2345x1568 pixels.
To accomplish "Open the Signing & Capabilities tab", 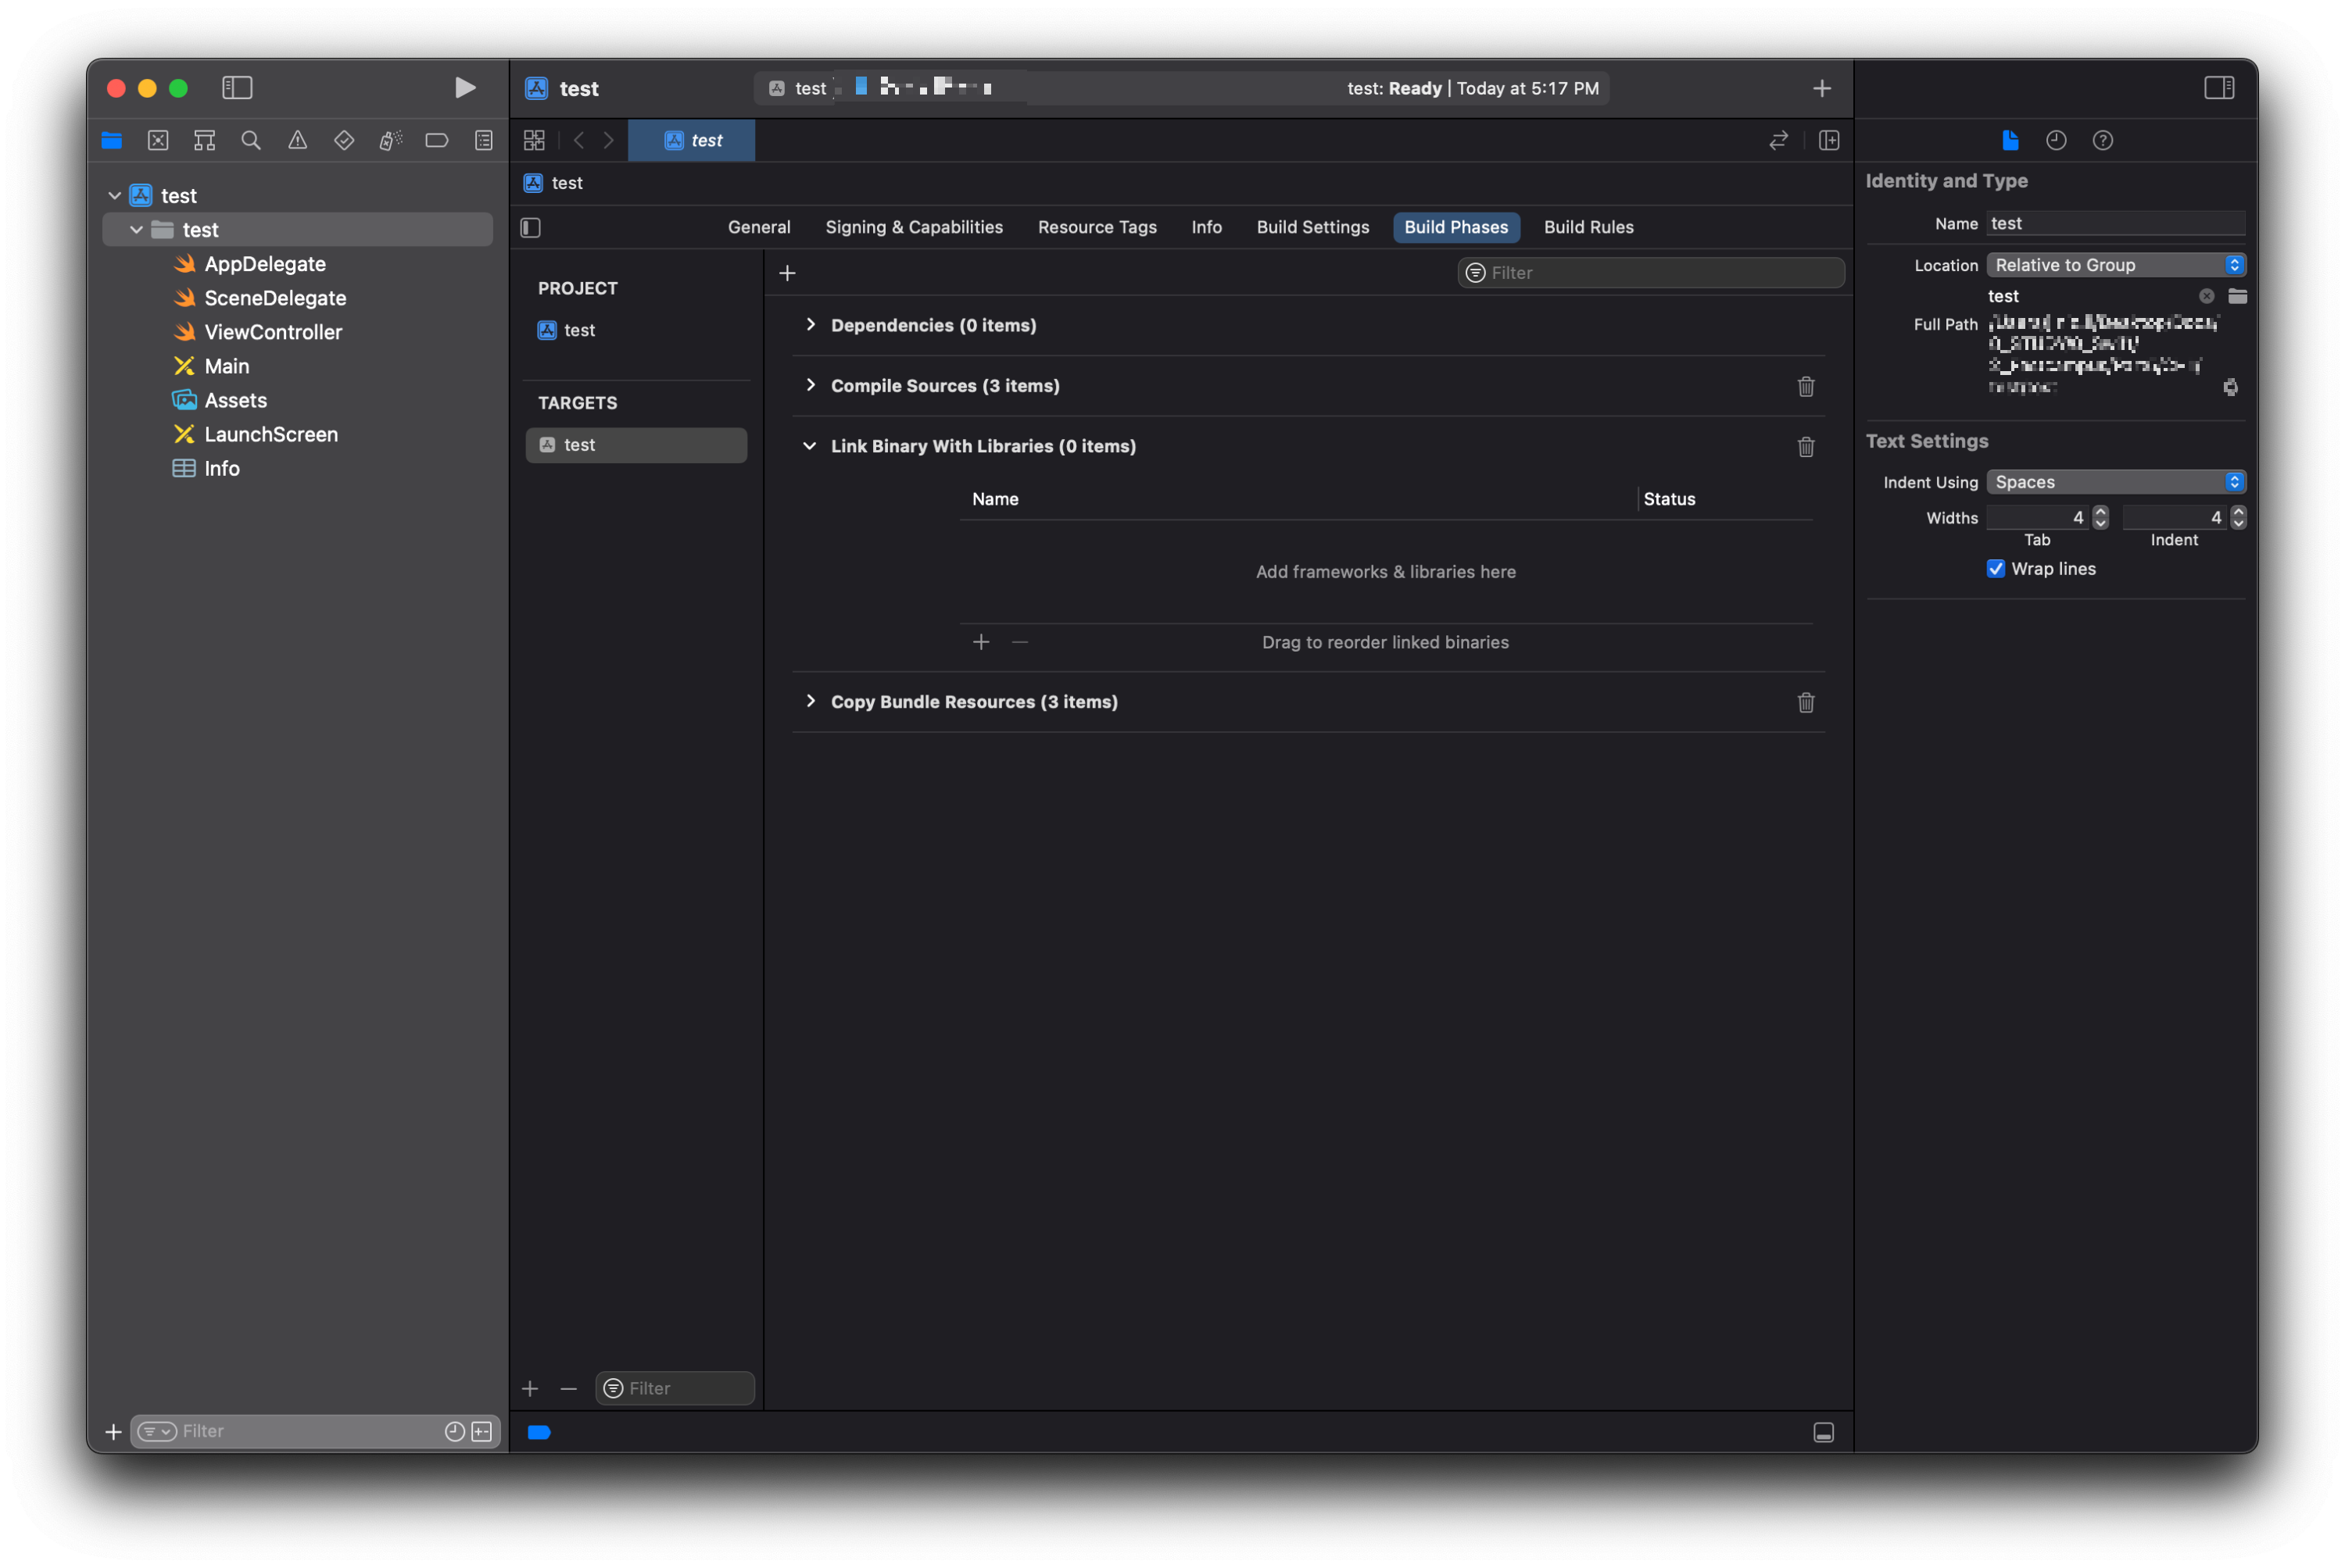I will point(914,227).
